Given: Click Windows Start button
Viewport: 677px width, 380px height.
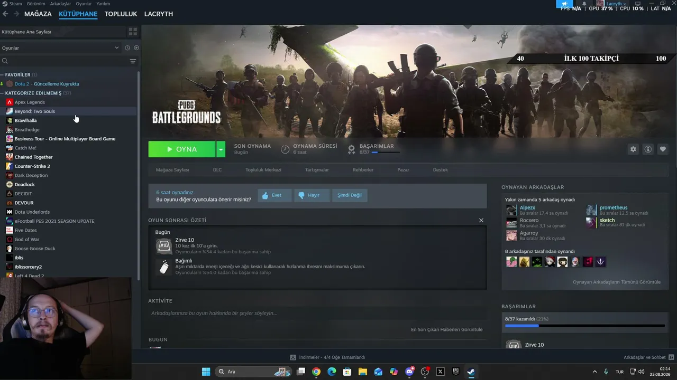Looking at the screenshot, I should pyautogui.click(x=206, y=372).
